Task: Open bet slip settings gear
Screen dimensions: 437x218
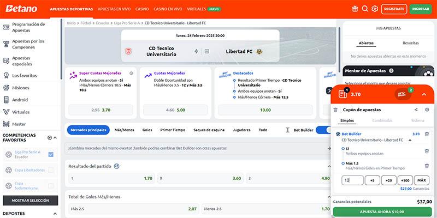Action: point(427,110)
